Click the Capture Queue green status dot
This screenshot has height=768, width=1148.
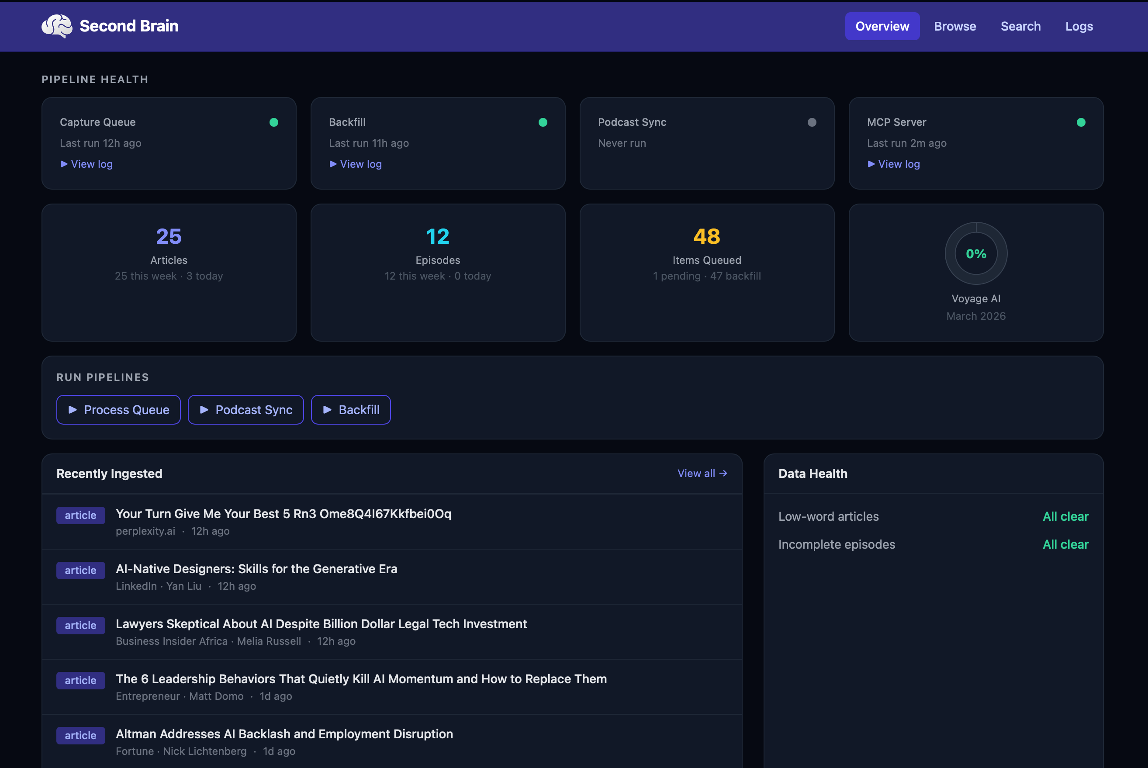(x=274, y=122)
